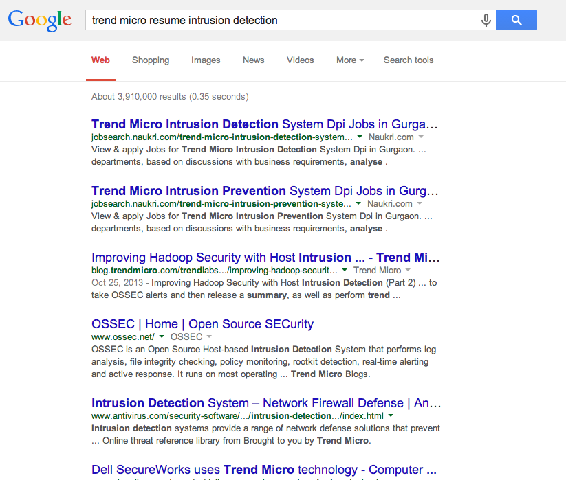The image size is (566, 480).
Task: Select the Web tab
Action: tap(100, 60)
